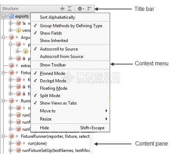
Task: Click the class icon beside exports
Action: click(11, 16)
